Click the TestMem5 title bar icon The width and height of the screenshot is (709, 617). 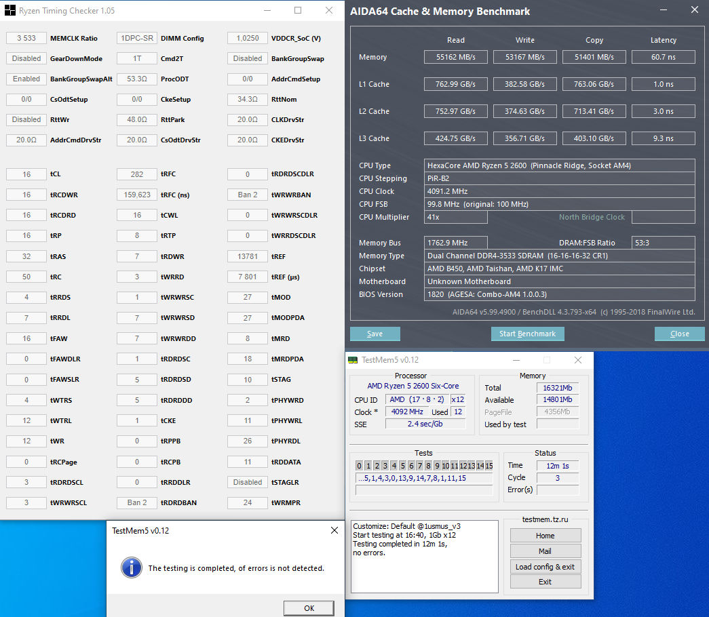click(x=353, y=360)
